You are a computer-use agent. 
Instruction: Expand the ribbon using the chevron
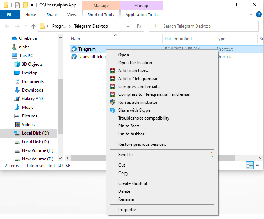pos(251,14)
